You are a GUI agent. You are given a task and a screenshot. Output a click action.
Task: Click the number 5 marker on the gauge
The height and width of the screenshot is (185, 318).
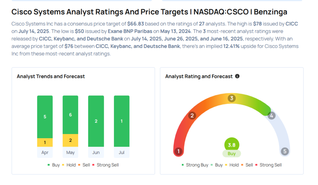pos(285,151)
